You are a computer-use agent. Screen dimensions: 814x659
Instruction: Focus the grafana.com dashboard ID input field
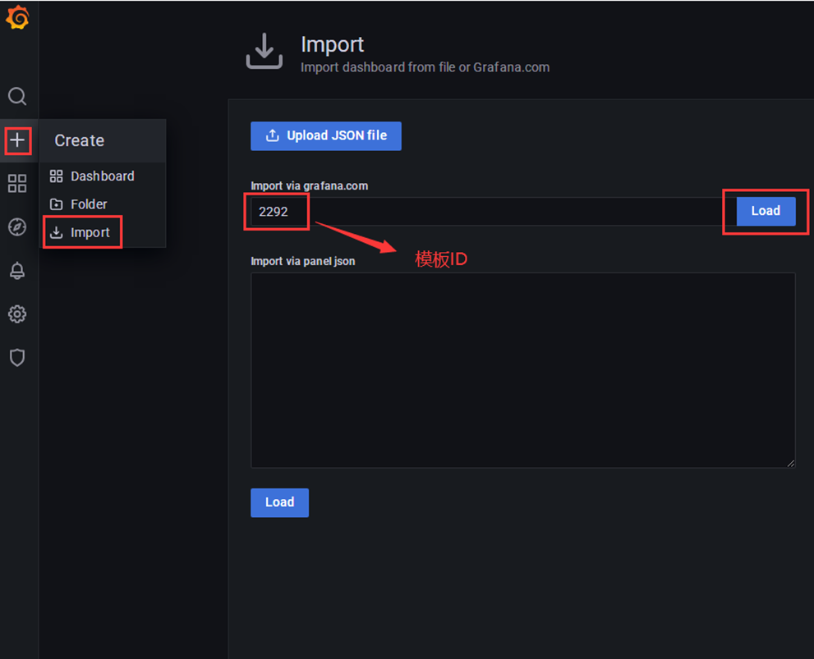(x=493, y=212)
